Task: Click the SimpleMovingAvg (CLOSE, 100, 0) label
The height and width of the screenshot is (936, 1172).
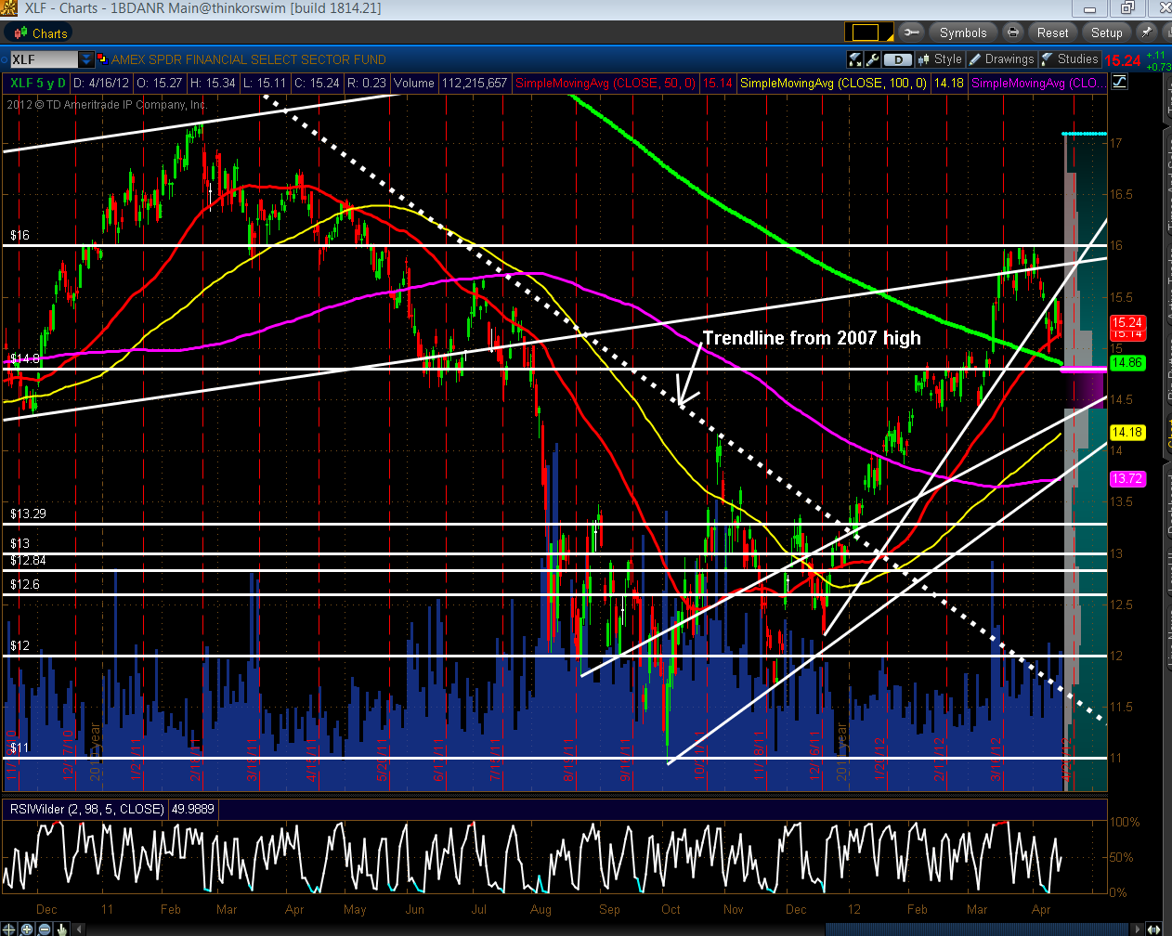Action: pyautogui.click(x=833, y=83)
